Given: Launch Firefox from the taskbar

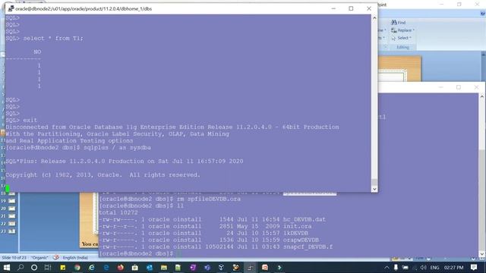Looking at the screenshot, I should 121,268.
